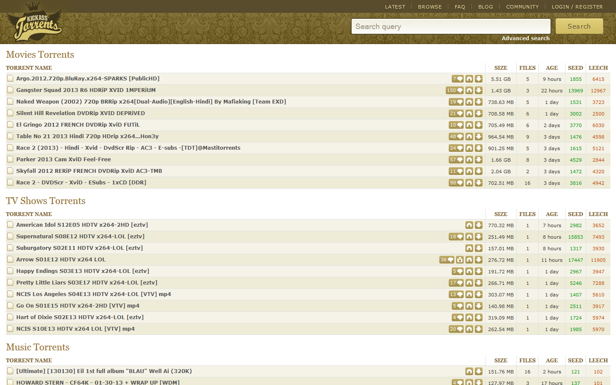Download the Silent Hill Revelation torrent file
616x385 pixels.
[479, 113]
